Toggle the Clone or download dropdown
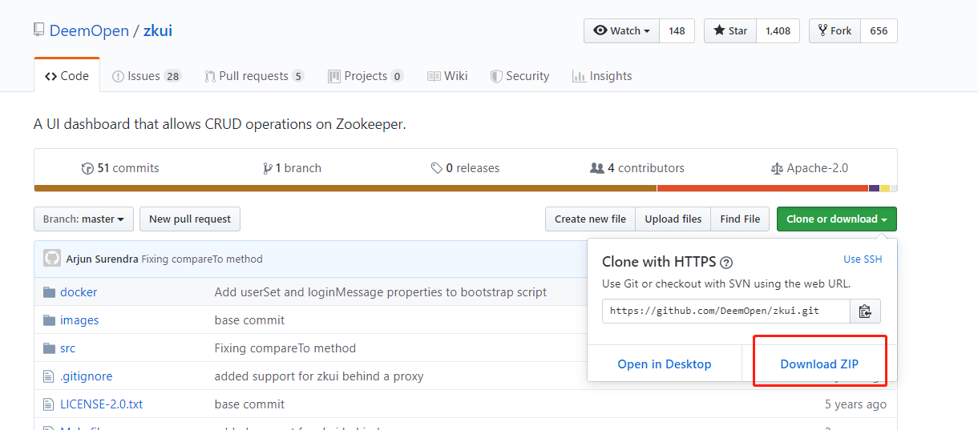Image resolution: width=978 pixels, height=430 pixels. coord(836,219)
